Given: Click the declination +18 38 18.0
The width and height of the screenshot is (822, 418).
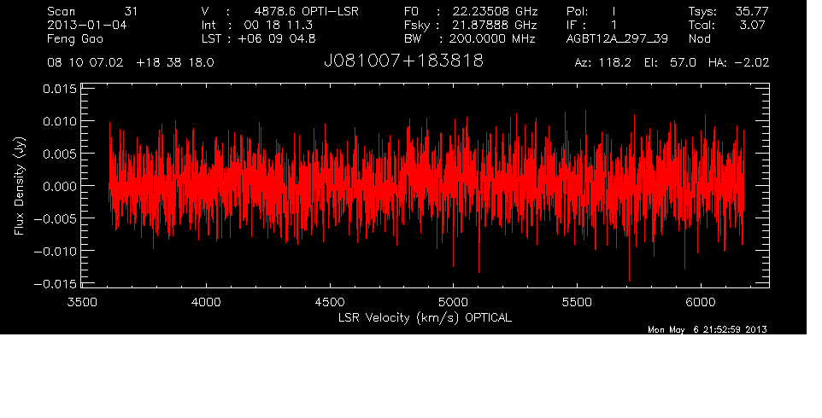Looking at the screenshot, I should [175, 63].
